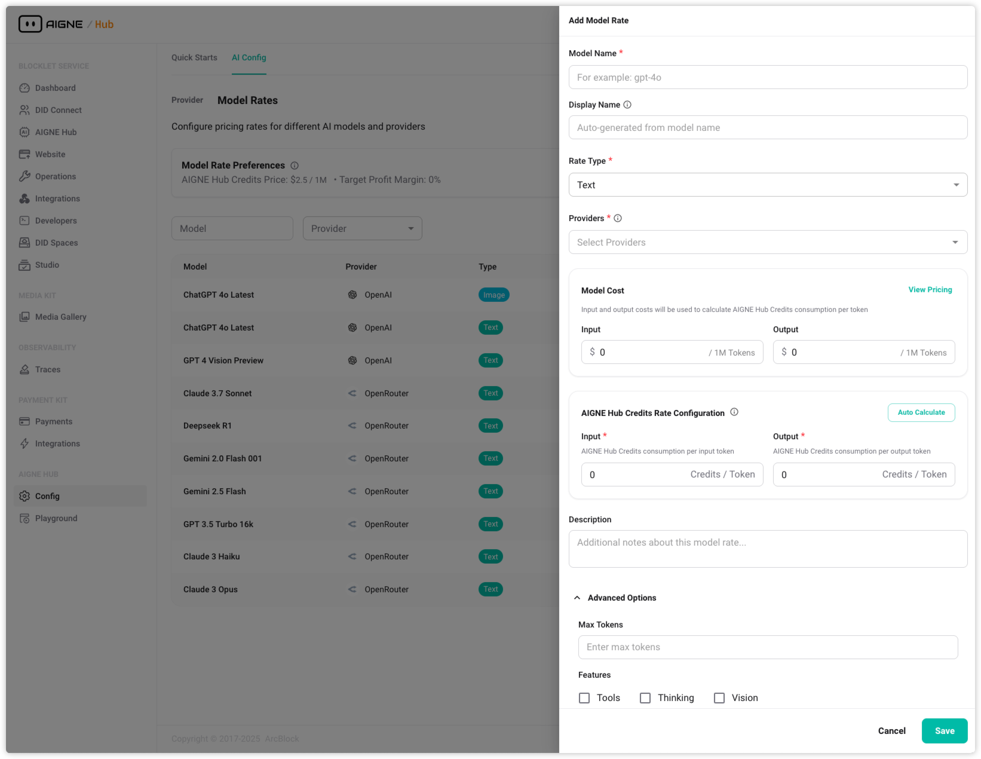Open the Rate Type dropdown

click(x=768, y=185)
